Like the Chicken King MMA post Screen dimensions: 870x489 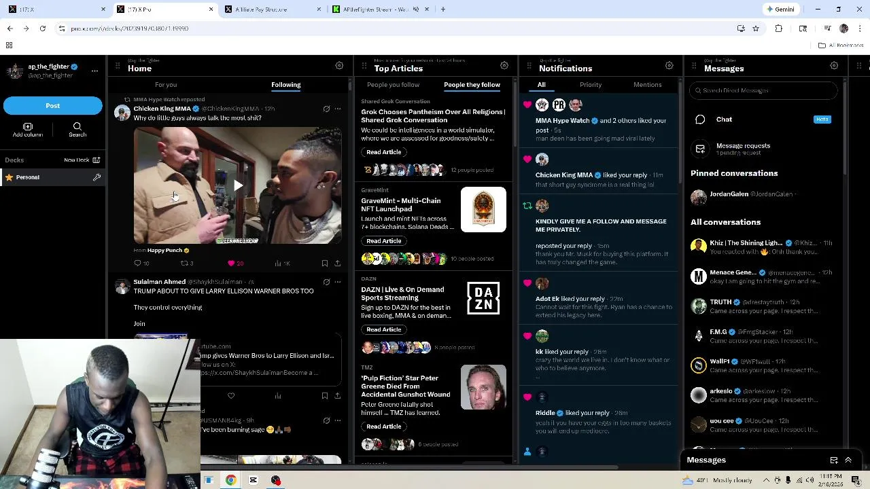pos(231,263)
